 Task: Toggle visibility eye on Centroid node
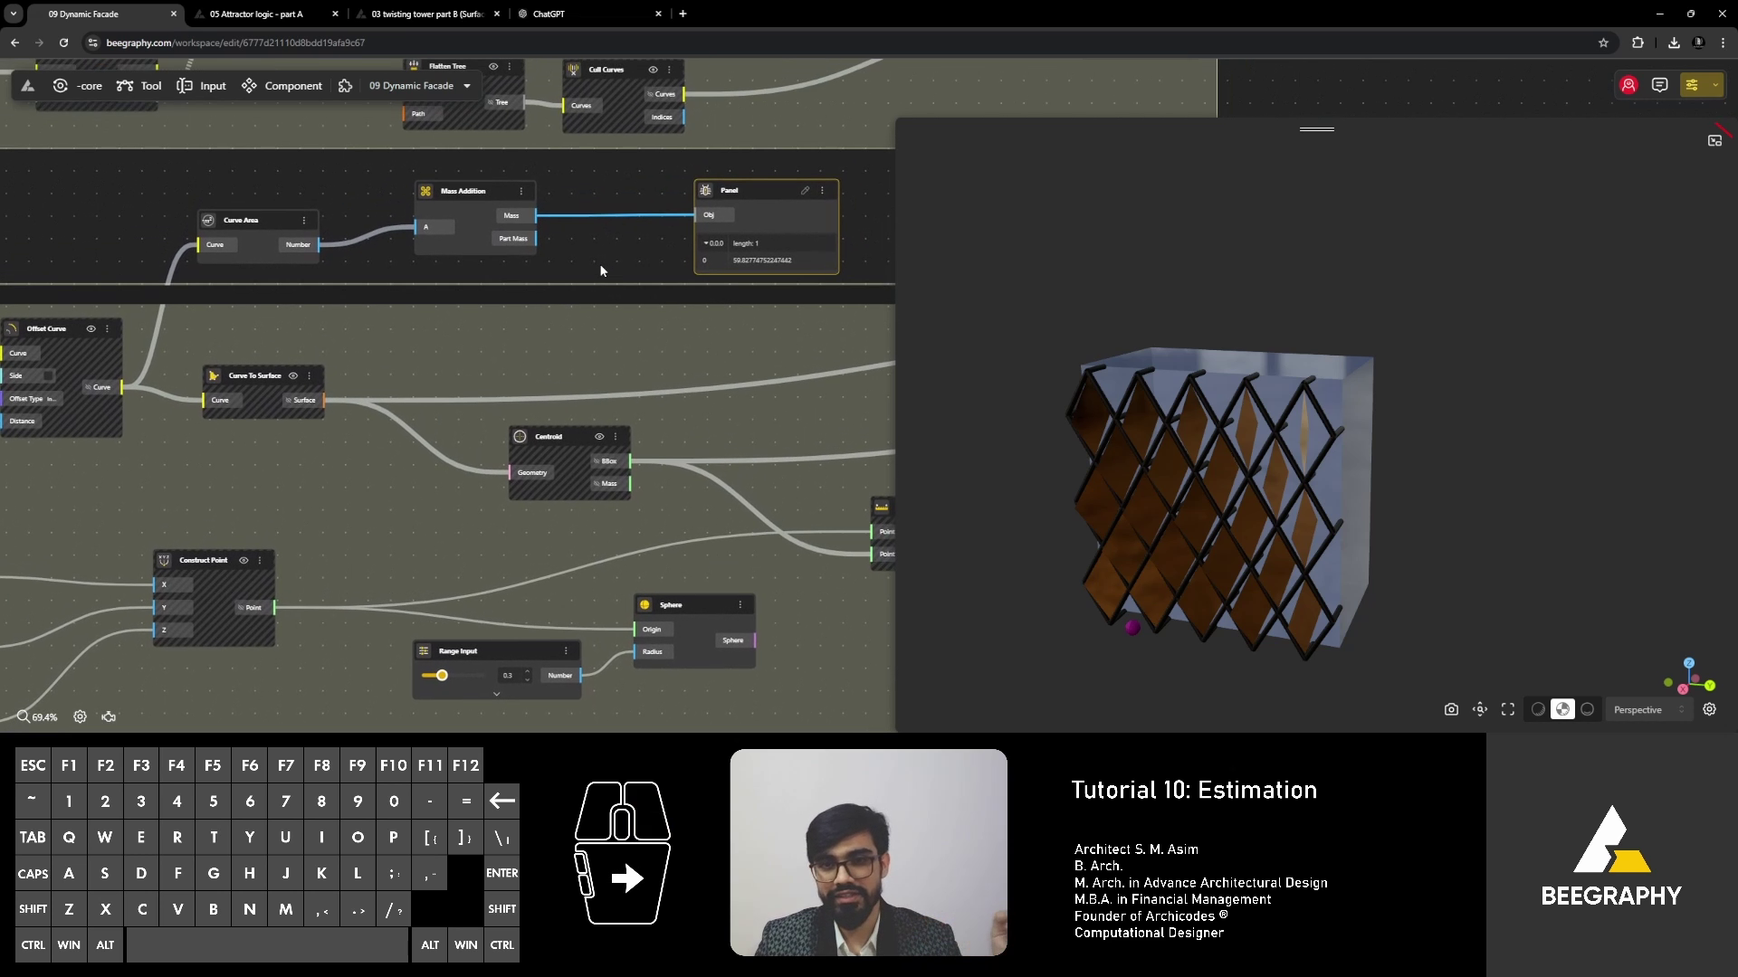point(599,436)
